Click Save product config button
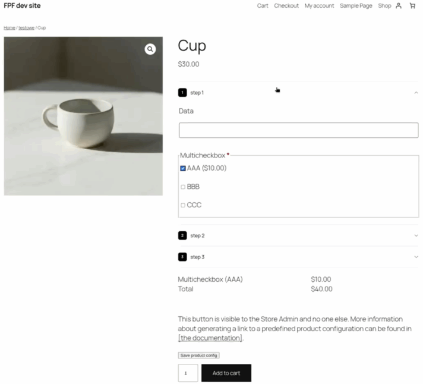Screen dimensions: 423x384 coord(198,355)
